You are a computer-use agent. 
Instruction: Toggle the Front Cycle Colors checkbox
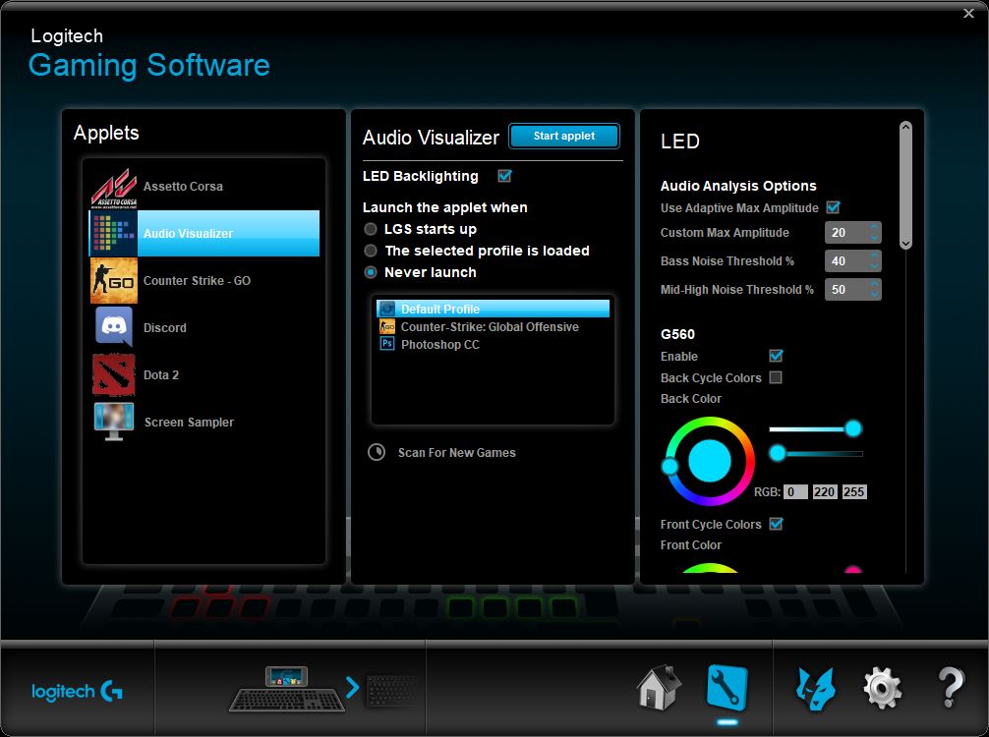776,524
